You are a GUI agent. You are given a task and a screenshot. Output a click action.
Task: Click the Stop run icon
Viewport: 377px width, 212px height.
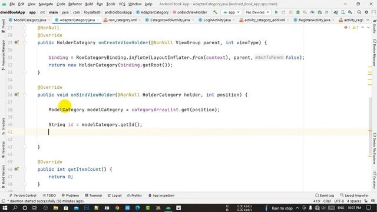pos(326,12)
